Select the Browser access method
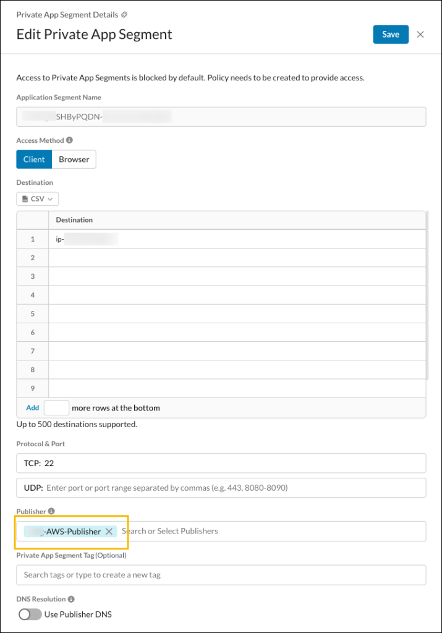 point(74,159)
